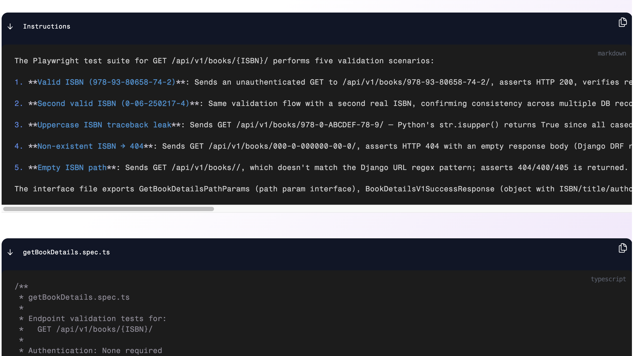Image resolution: width=633 pixels, height=356 pixels.
Task: Click the horizontal scrollbar of Instructions block
Action: pos(109,209)
